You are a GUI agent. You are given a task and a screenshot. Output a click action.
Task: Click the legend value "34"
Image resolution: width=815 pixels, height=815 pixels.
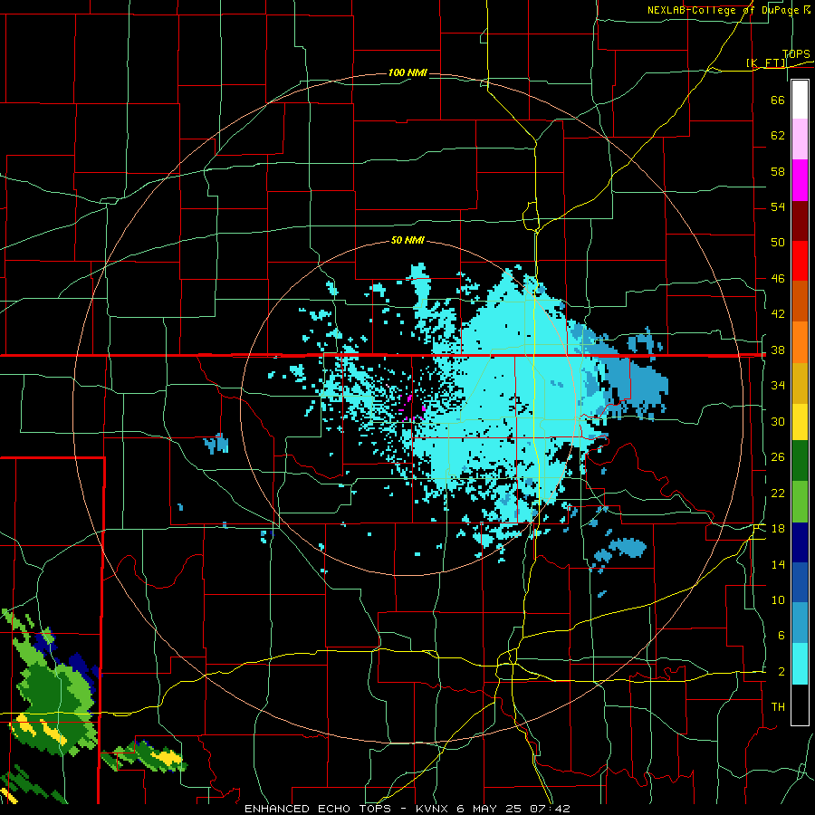pos(778,386)
